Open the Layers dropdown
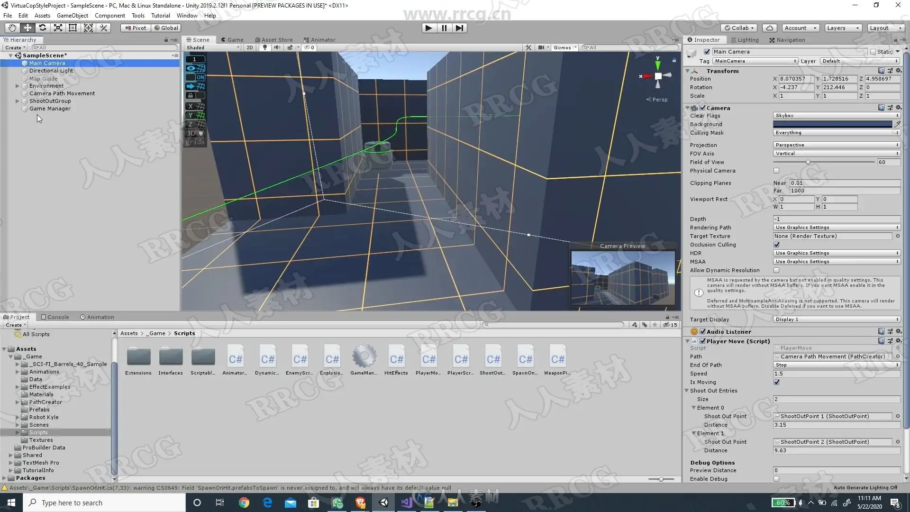The width and height of the screenshot is (910, 512). (843, 28)
